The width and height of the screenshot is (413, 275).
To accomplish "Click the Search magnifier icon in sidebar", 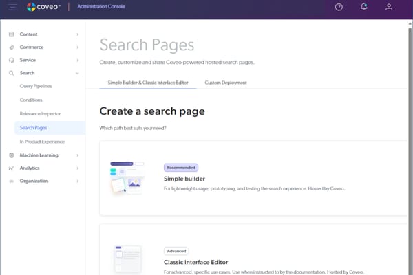I will pyautogui.click(x=11, y=73).
